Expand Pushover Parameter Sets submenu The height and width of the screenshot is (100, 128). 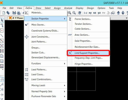(x=46, y=96)
